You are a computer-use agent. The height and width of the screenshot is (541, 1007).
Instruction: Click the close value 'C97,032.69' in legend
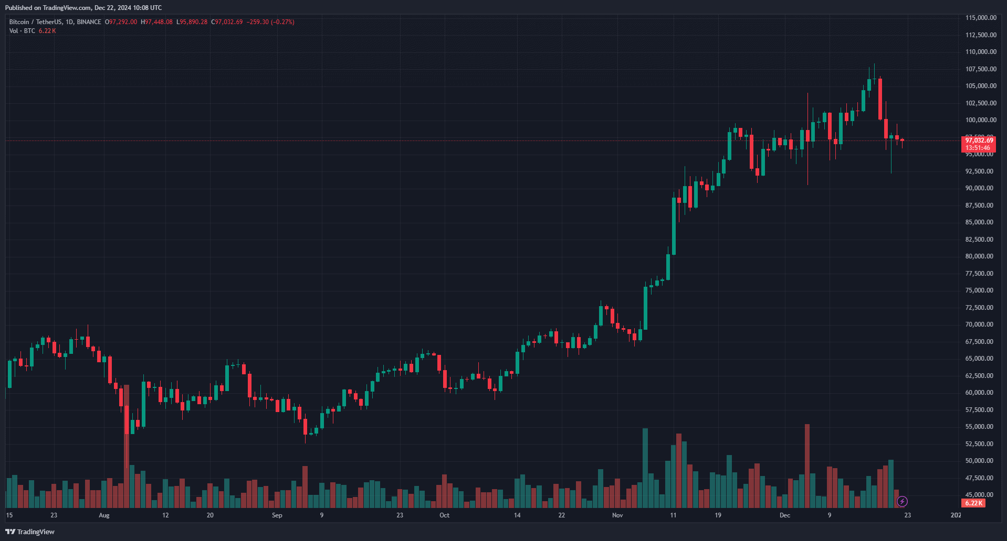(227, 22)
